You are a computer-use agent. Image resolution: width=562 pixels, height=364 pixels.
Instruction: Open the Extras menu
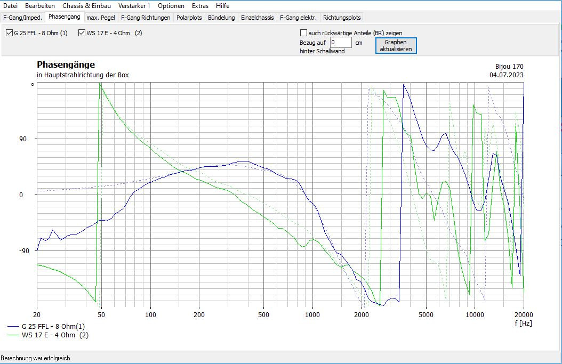tap(200, 6)
